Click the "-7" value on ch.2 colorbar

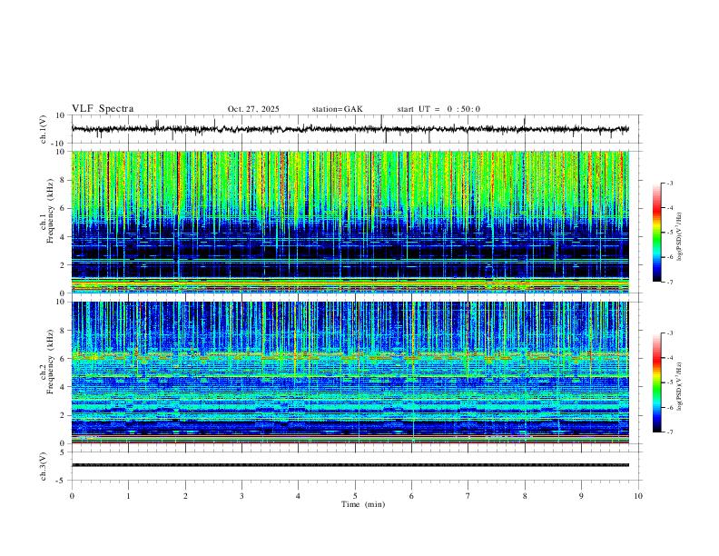tap(670, 432)
